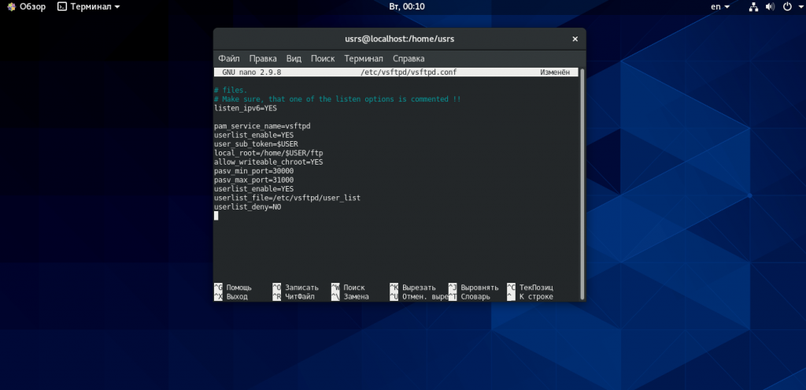Open the Файл menu
The image size is (806, 390).
pyautogui.click(x=229, y=58)
